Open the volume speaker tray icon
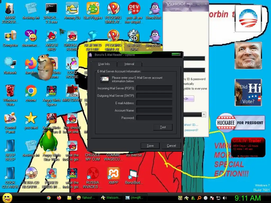This screenshot has width=271, height=203. (225, 198)
